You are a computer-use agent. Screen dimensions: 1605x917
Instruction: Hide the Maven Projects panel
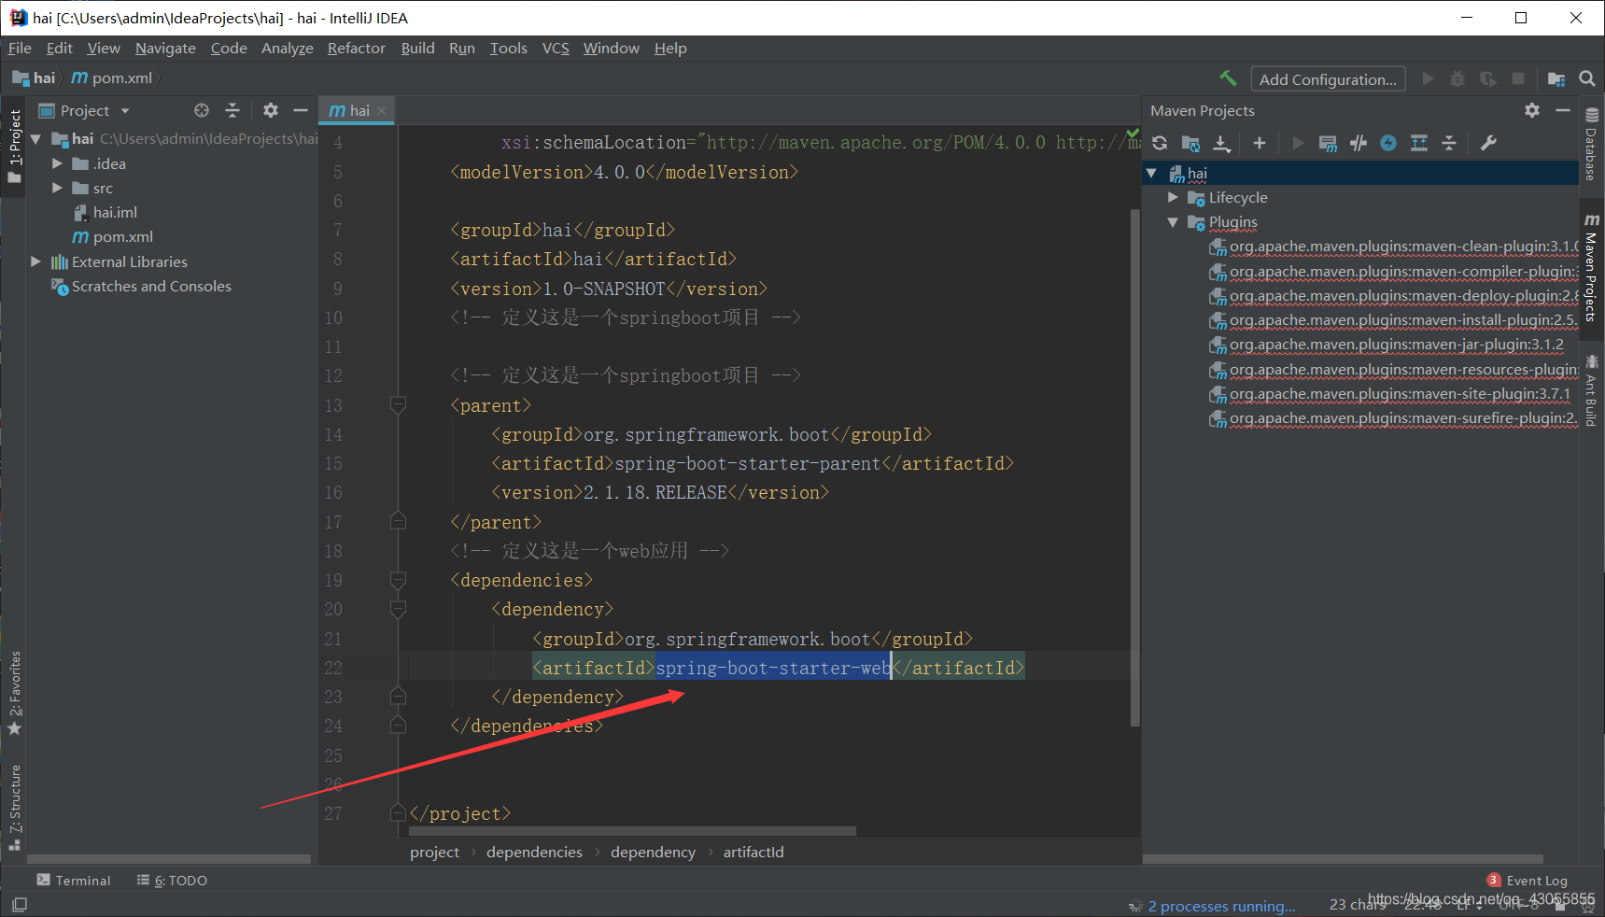coord(1563,110)
